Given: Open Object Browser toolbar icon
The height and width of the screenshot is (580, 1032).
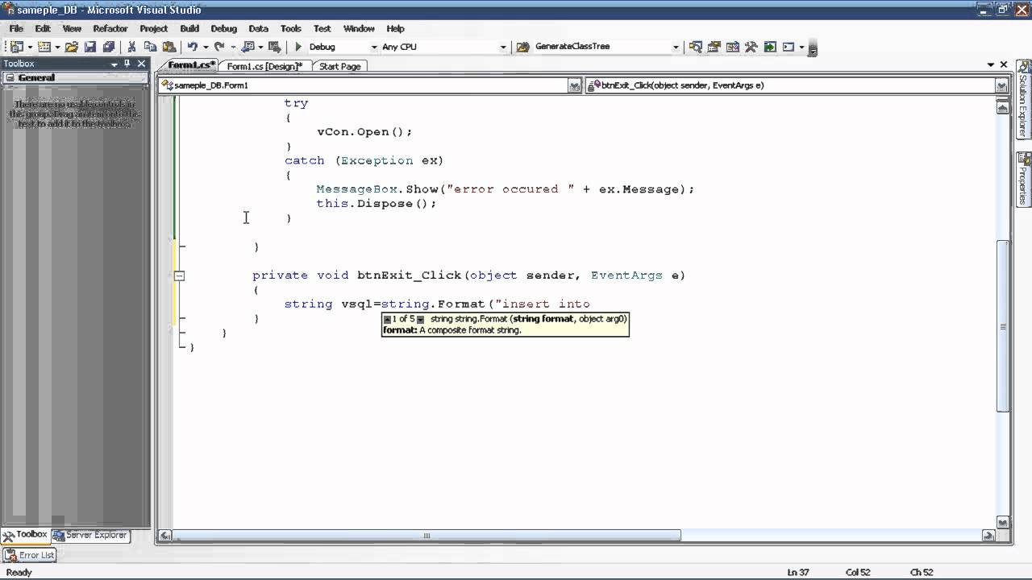Looking at the screenshot, I should 733,47.
